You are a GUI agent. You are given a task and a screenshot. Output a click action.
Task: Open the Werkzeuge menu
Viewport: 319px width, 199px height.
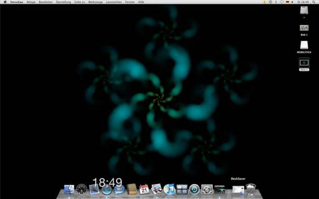(95, 2)
